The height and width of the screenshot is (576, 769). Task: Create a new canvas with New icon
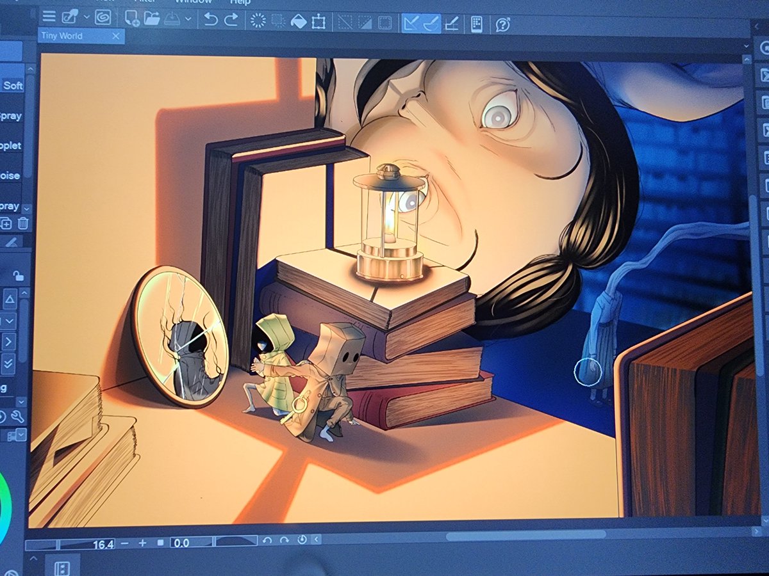(x=131, y=19)
